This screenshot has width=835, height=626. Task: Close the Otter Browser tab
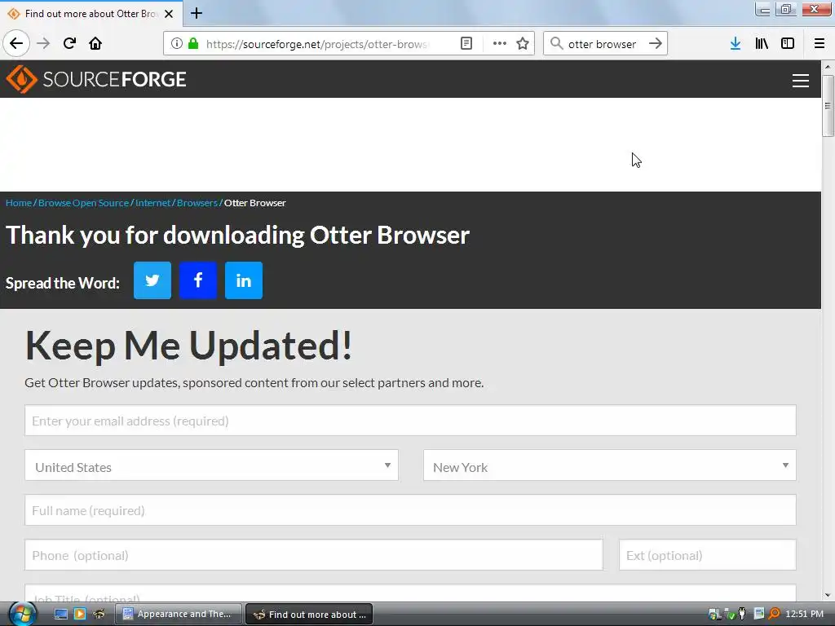coord(169,14)
